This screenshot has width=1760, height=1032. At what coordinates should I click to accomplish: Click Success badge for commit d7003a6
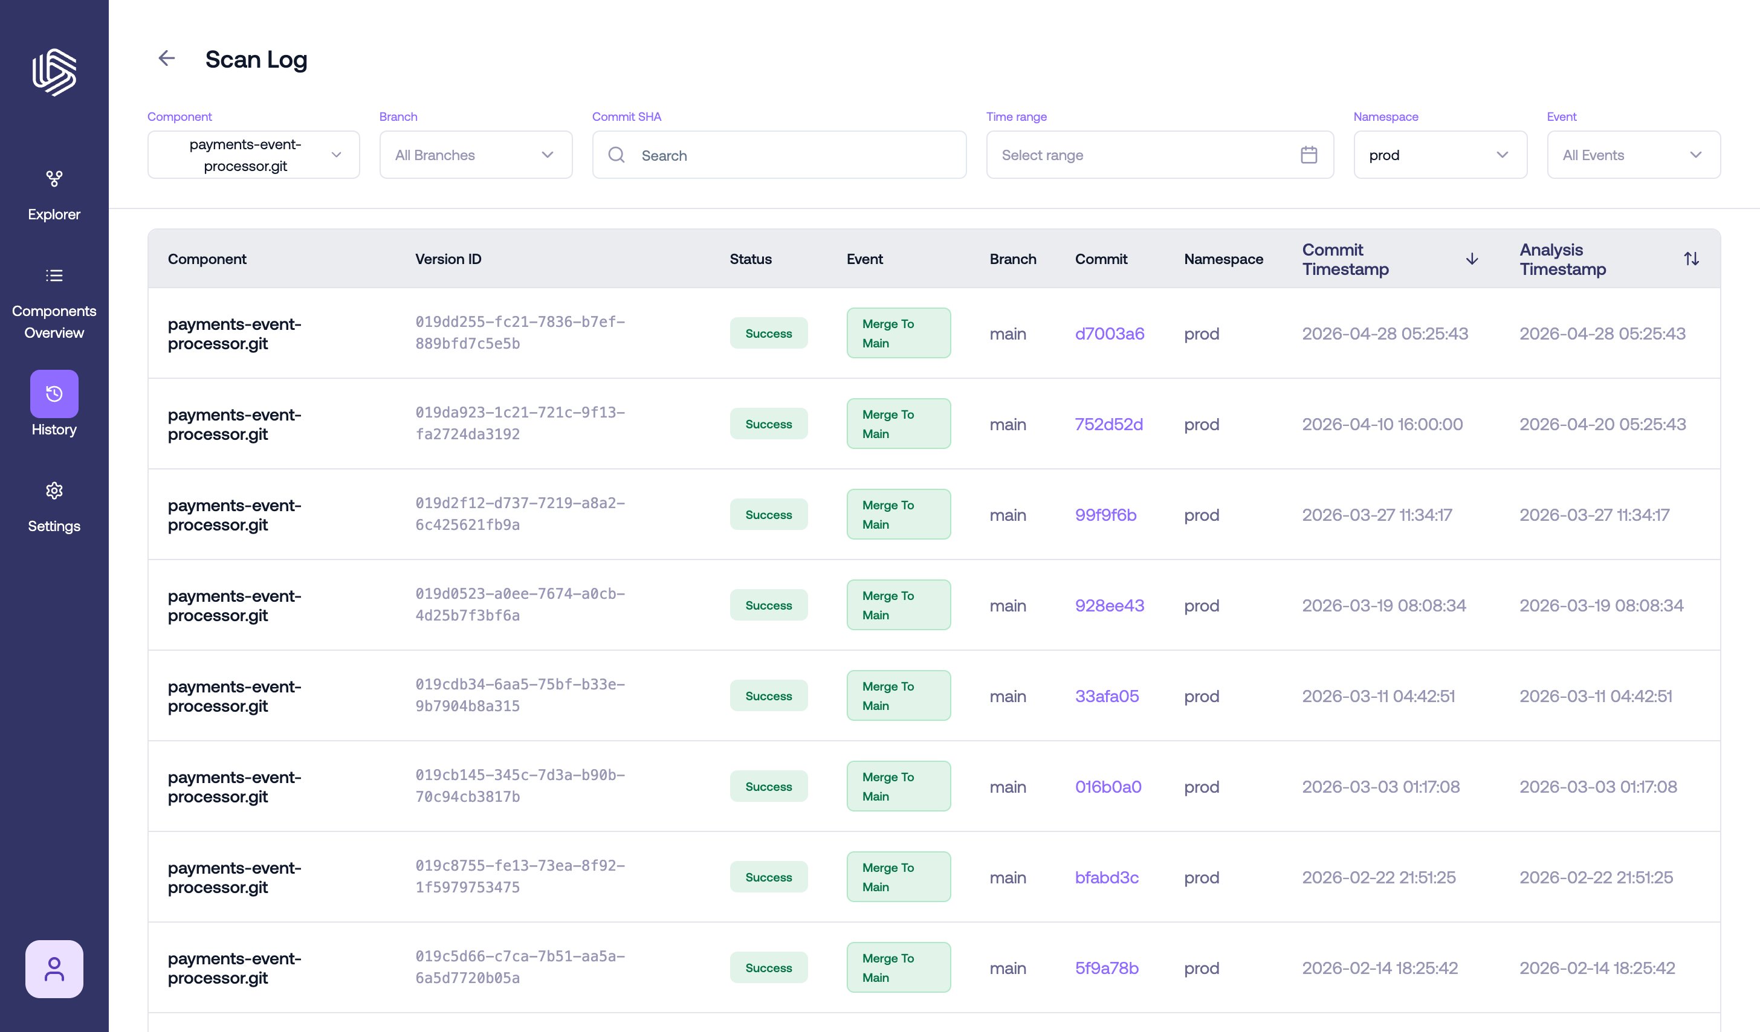coord(768,334)
